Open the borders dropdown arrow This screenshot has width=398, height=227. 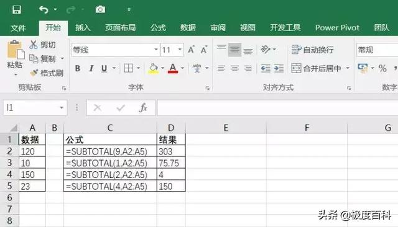(138, 68)
